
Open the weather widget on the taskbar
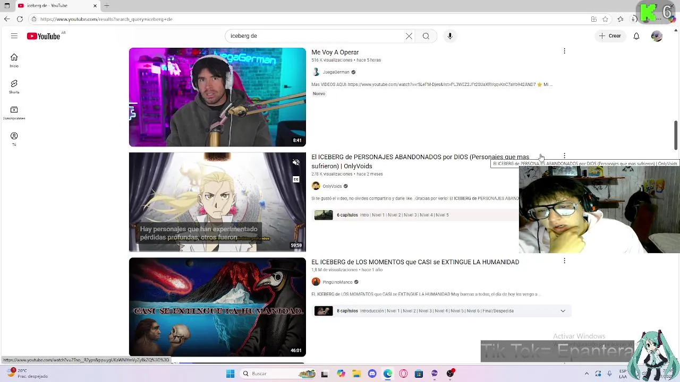click(x=27, y=374)
